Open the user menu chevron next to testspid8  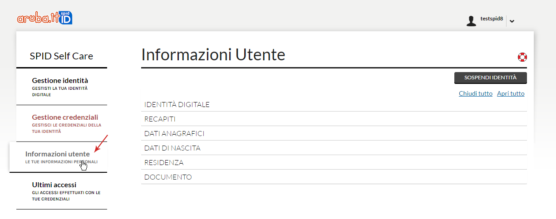pyautogui.click(x=512, y=21)
